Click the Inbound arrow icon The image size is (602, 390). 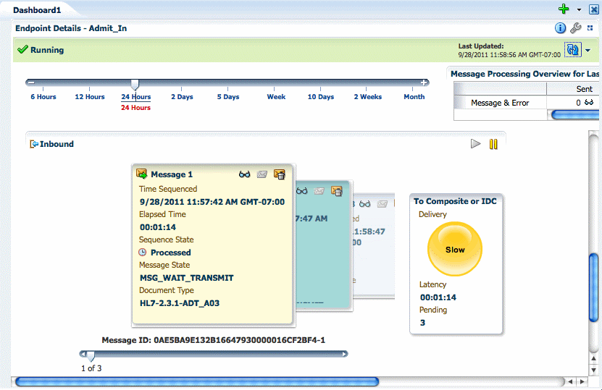[34, 144]
